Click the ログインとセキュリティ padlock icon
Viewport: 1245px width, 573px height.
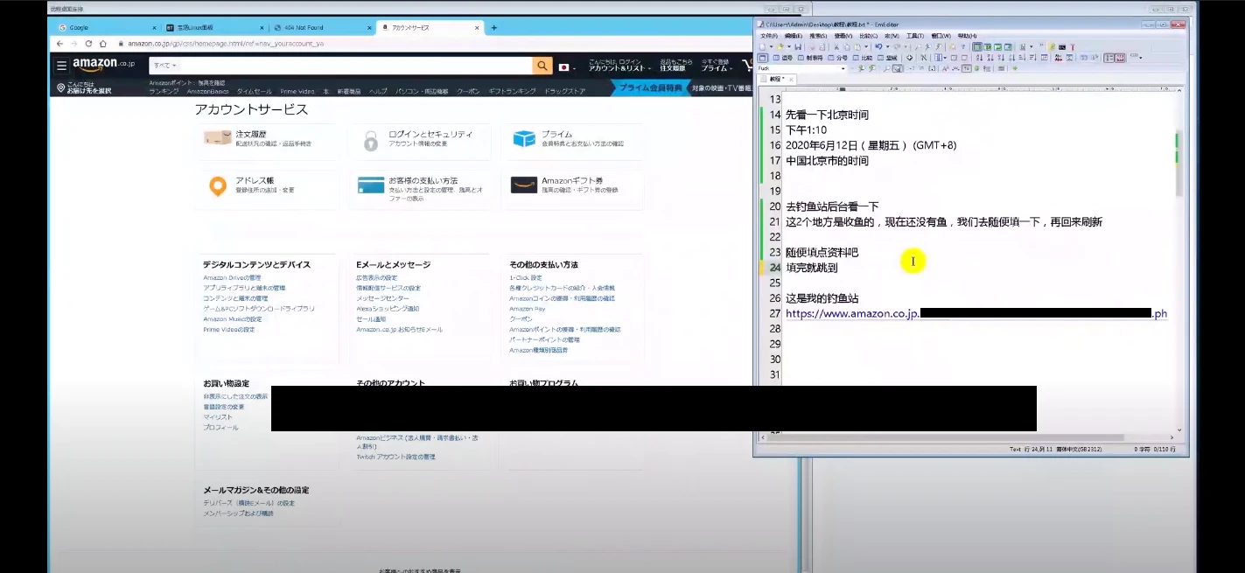pos(371,140)
